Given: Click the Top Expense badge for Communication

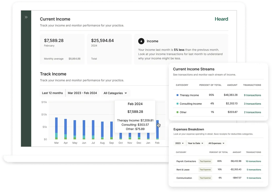Looking at the screenshot, I should pyautogui.click(x=205, y=178).
